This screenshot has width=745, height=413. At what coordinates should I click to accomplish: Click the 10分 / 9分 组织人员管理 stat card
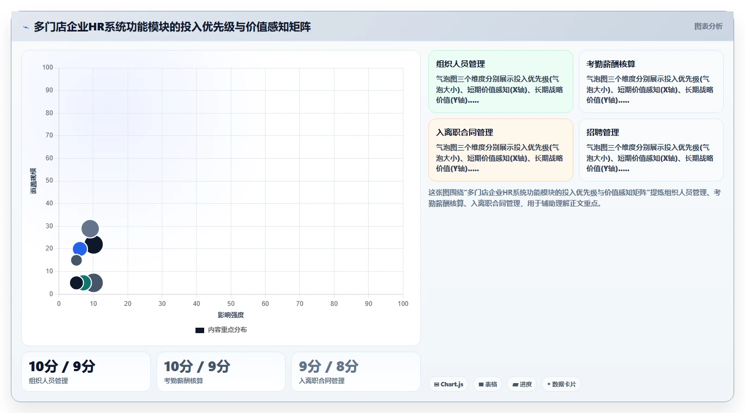coord(86,372)
